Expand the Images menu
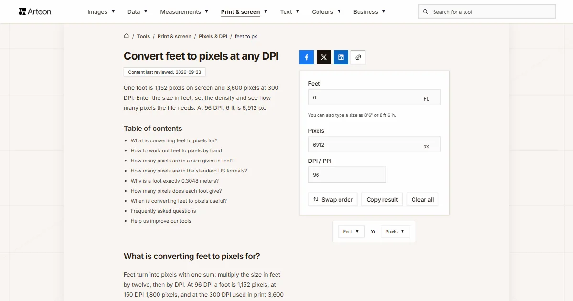573x301 pixels. coord(101,11)
